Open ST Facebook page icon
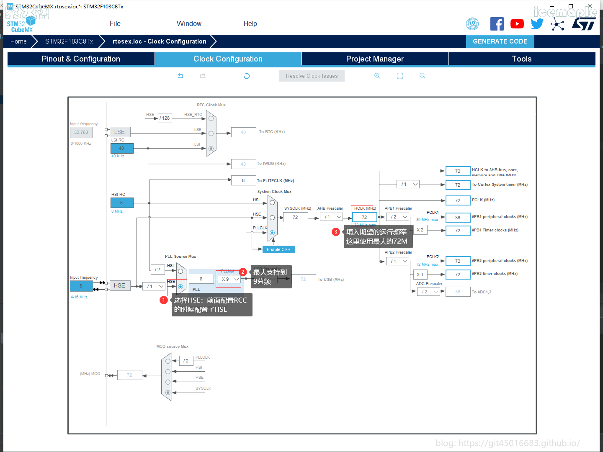Viewport: 603px width, 452px height. point(497,24)
